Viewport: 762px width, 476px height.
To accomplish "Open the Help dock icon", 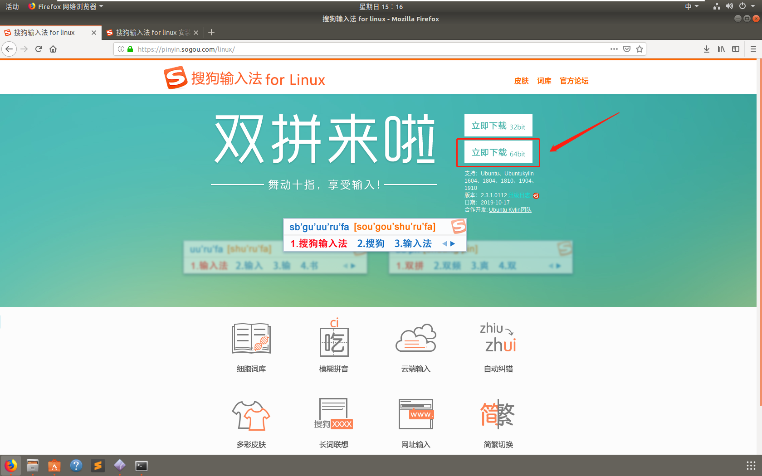I will click(x=76, y=466).
